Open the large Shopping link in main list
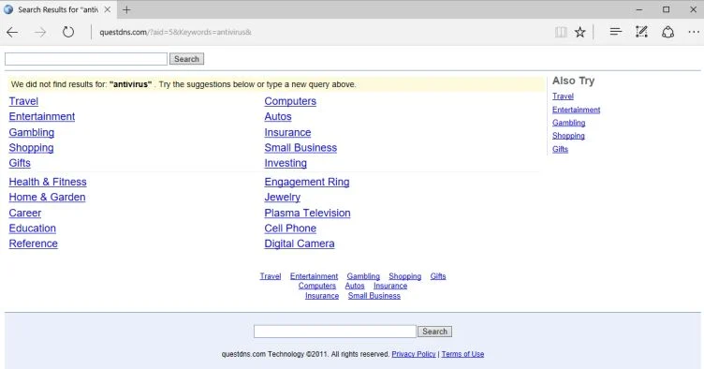 pos(31,148)
